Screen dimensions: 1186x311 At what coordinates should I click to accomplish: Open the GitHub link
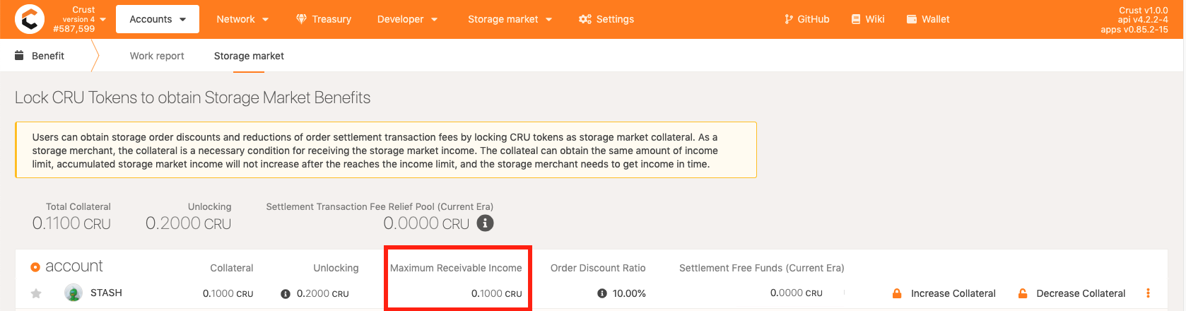pos(806,19)
